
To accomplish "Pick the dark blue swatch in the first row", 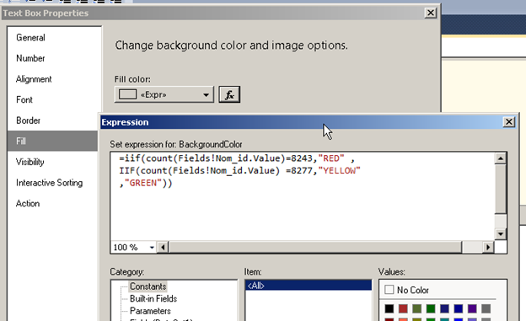I will click(x=459, y=308).
